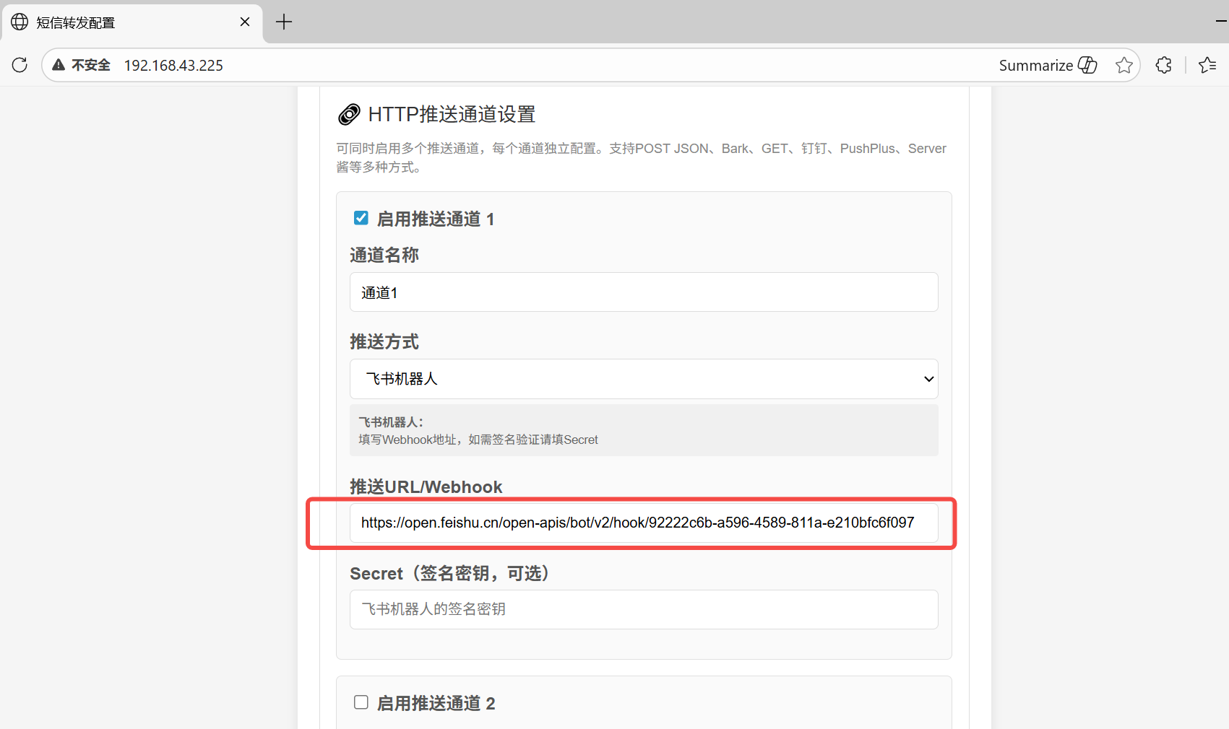Click the 启用推送通道 2 label text
Screen dimensions: 1229x729
(x=436, y=704)
